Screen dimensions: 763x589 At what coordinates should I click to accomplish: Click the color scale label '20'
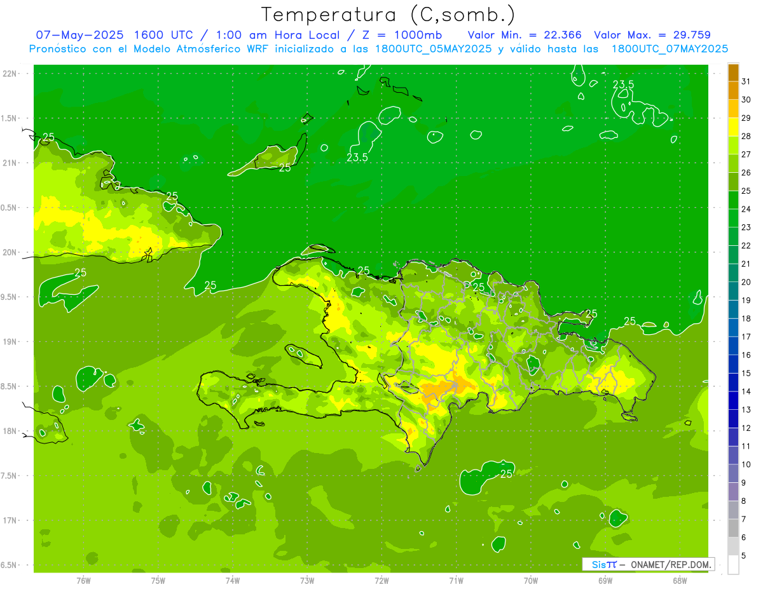point(746,282)
